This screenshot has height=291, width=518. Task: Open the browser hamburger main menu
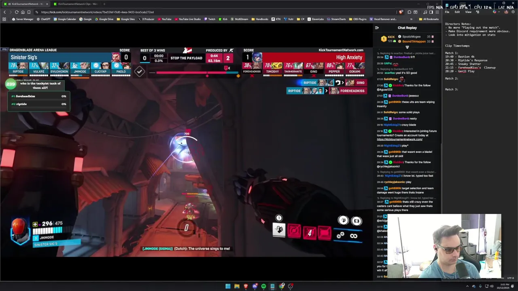[x=437, y=12]
